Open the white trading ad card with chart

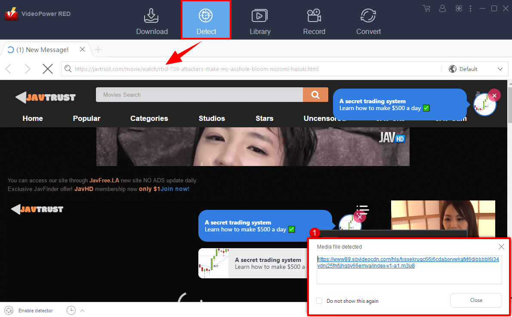[253, 263]
